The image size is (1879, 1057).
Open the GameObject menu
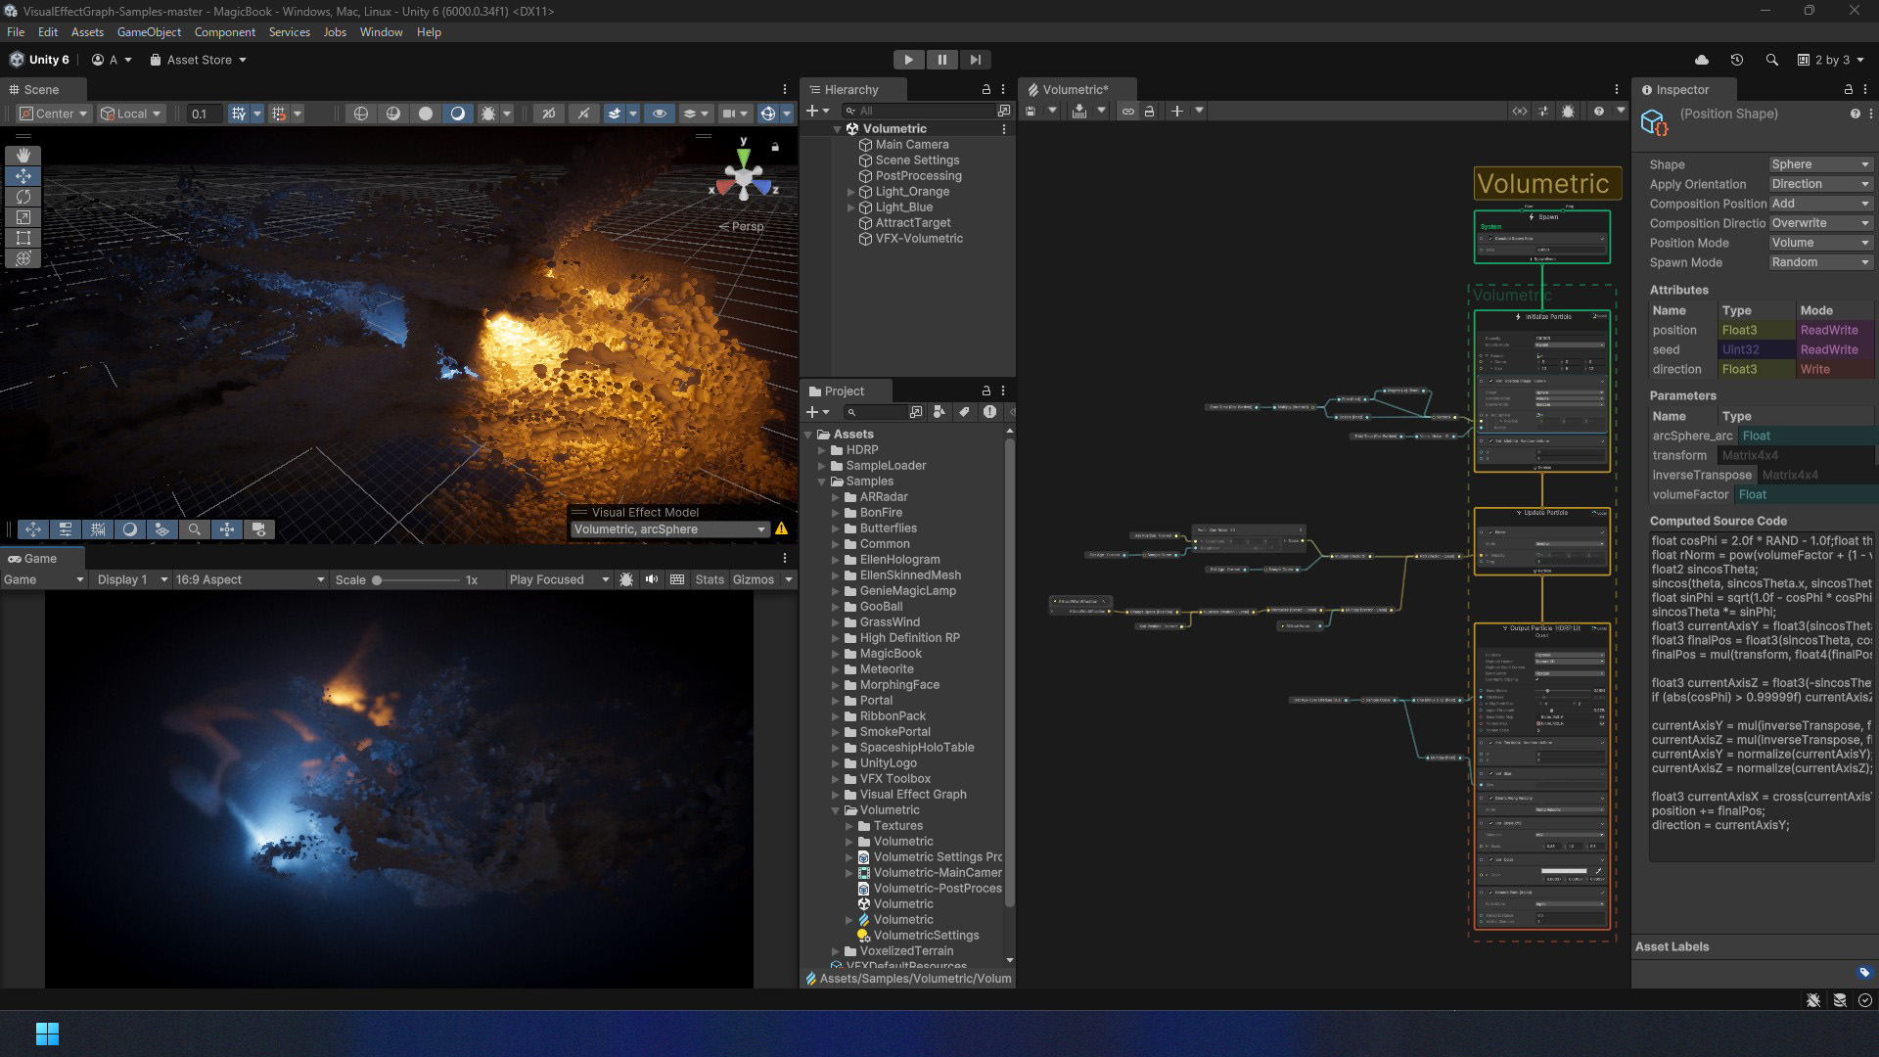(149, 32)
